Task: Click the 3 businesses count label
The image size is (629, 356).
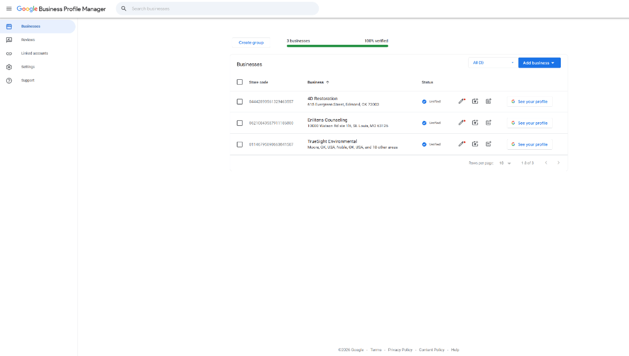Action: click(298, 41)
